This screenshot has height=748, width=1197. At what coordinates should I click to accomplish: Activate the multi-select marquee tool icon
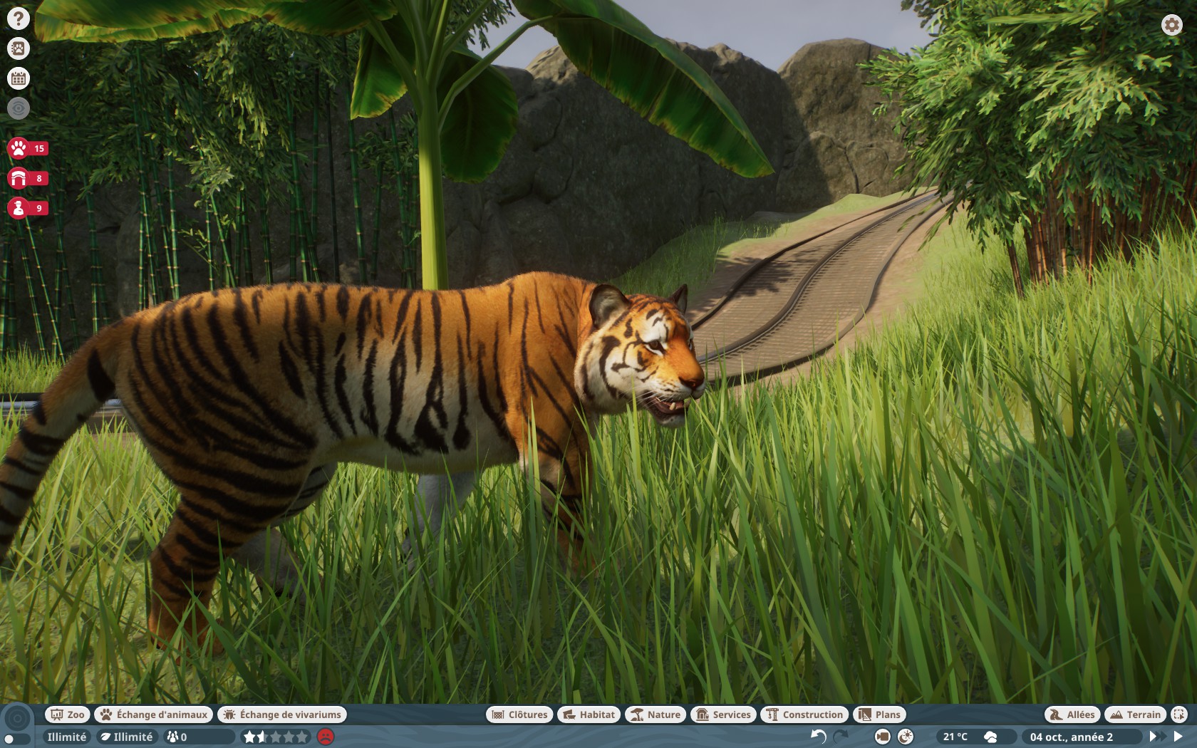1179,715
